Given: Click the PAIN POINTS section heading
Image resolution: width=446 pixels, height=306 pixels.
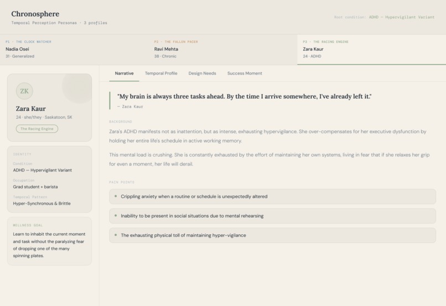Looking at the screenshot, I should [122, 182].
